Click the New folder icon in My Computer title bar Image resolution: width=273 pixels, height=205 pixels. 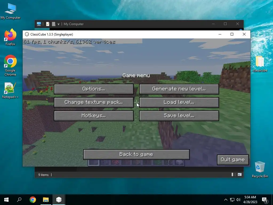coord(54,24)
